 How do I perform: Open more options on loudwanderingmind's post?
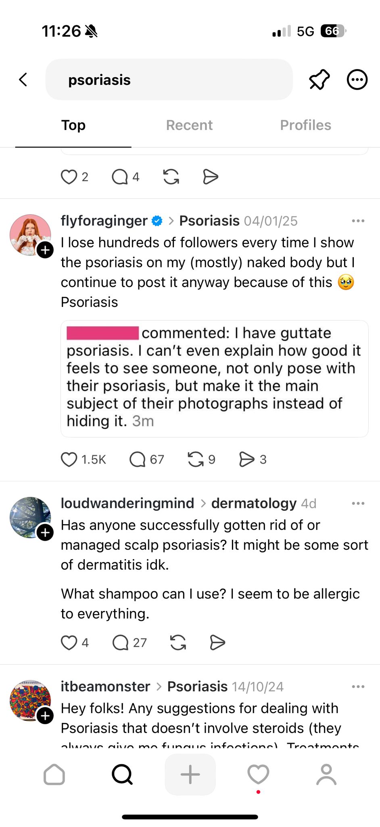[358, 504]
